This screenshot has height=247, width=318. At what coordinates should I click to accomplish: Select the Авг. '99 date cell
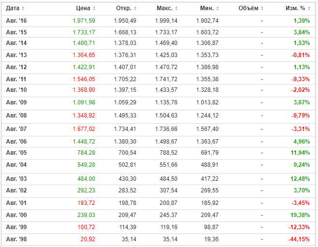point(16,227)
